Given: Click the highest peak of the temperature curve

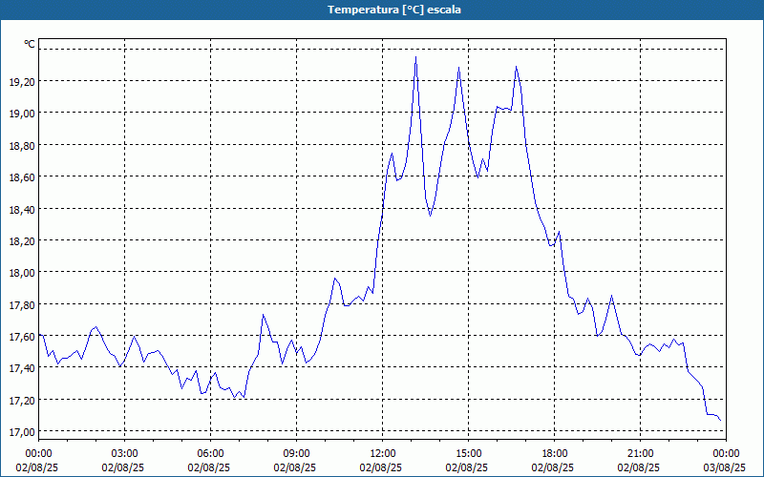Looking at the screenshot, I should coord(415,57).
